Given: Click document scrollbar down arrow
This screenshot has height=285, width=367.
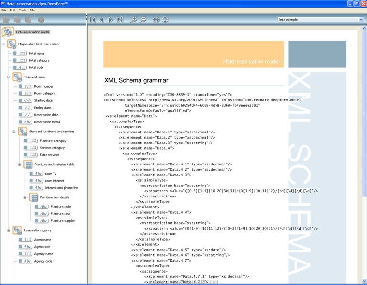Looking at the screenshot, I should (364, 281).
